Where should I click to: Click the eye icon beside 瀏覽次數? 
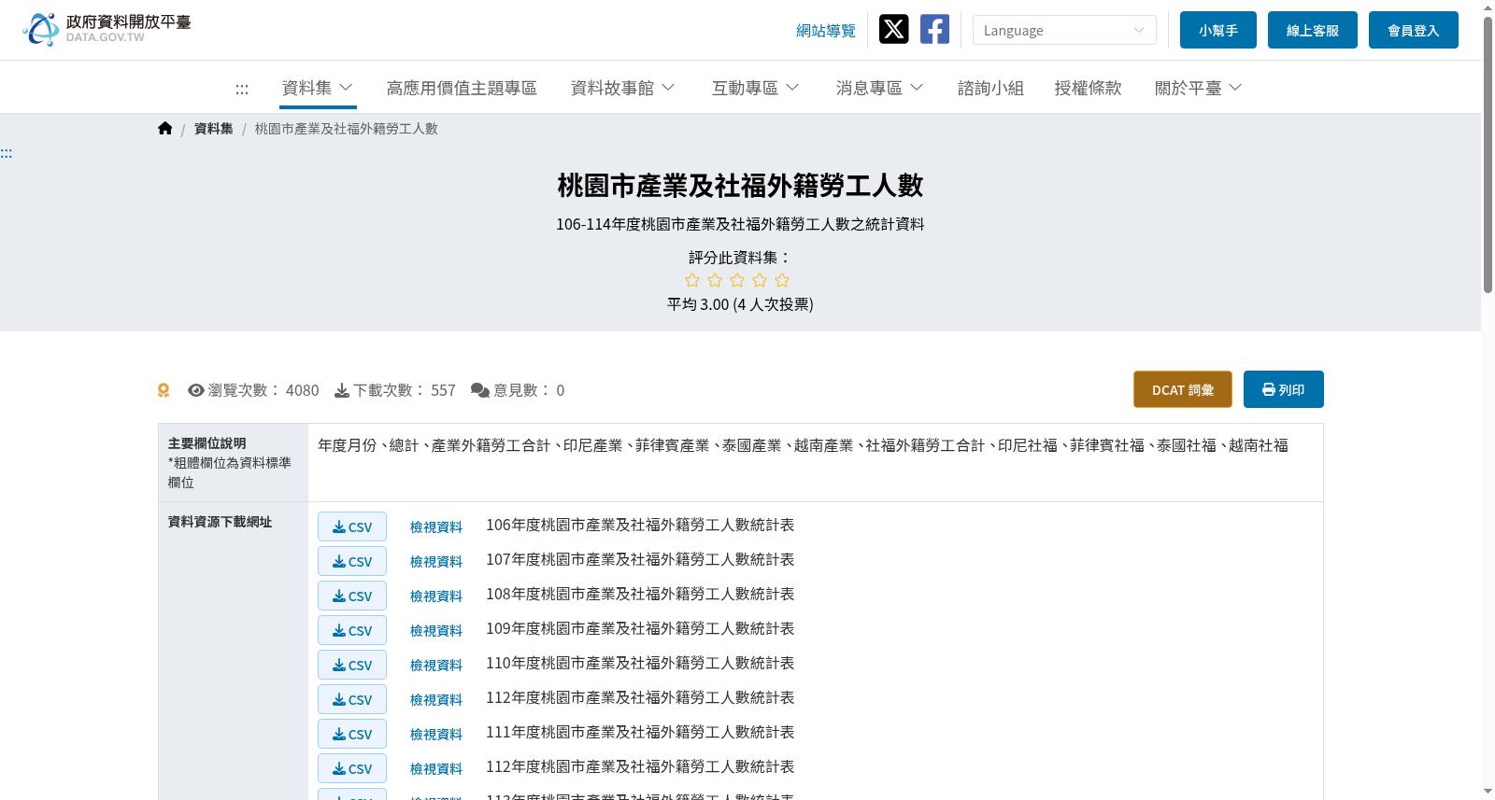[196, 390]
